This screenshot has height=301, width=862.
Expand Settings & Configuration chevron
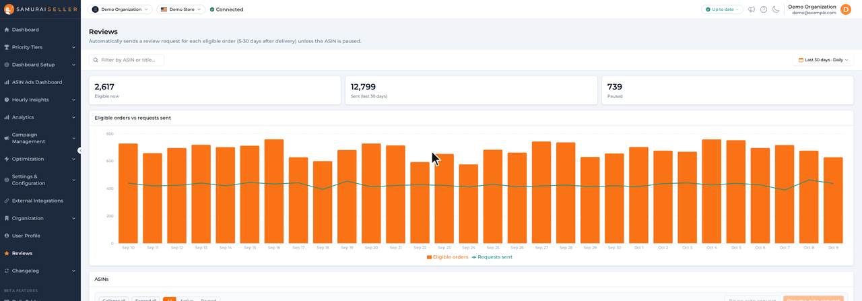[x=73, y=180]
